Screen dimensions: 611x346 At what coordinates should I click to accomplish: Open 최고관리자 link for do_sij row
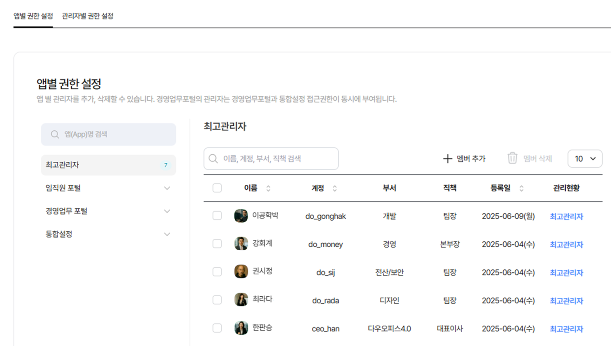pyautogui.click(x=566, y=273)
